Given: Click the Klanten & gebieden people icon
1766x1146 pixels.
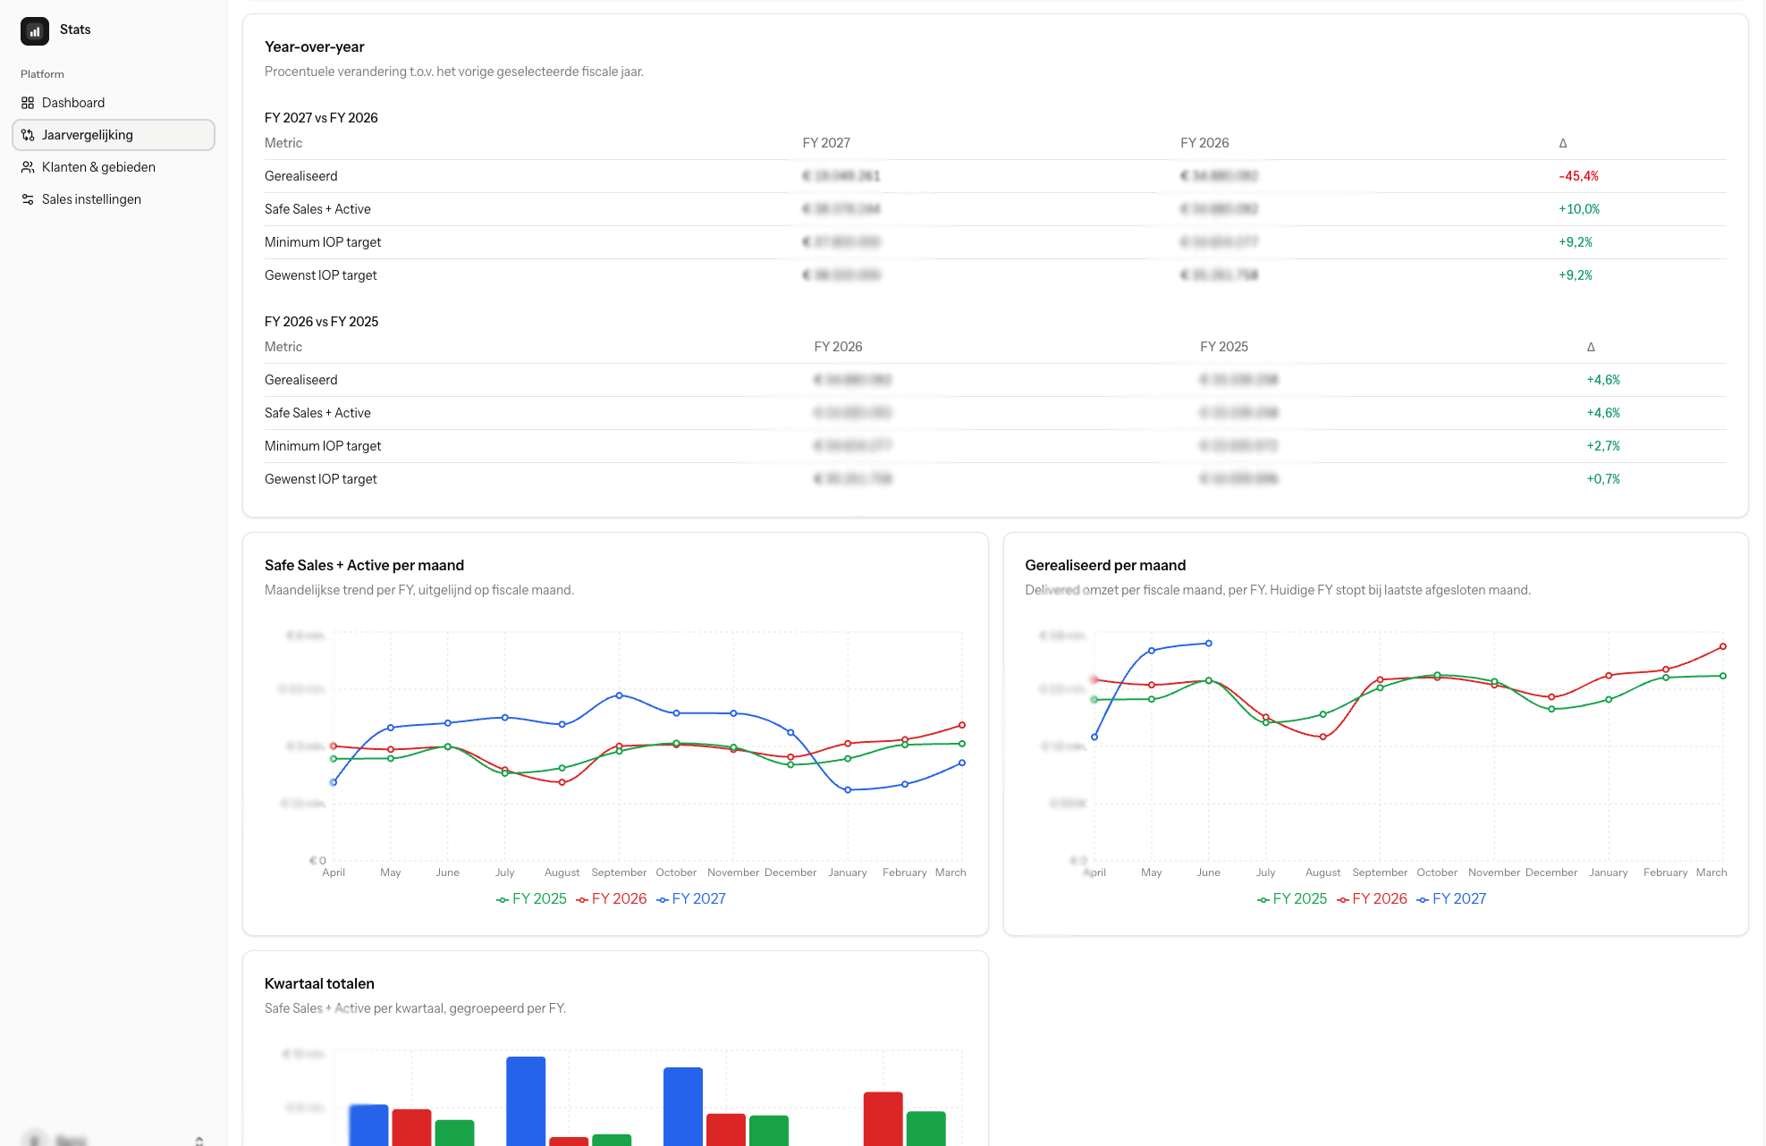Looking at the screenshot, I should (x=28, y=167).
